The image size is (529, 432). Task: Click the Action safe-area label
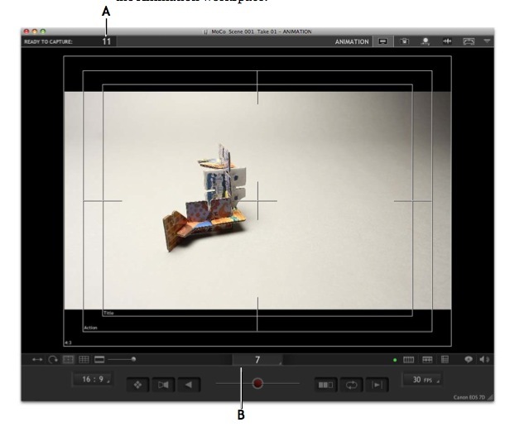click(x=90, y=328)
